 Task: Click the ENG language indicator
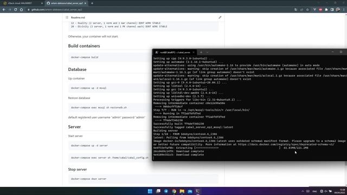314,191
